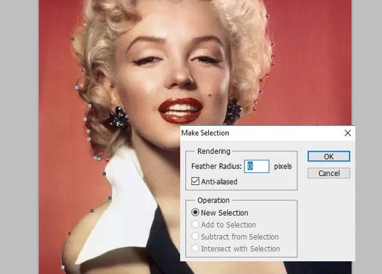Choose the Add to Selection option
382x274 pixels.
click(x=195, y=224)
